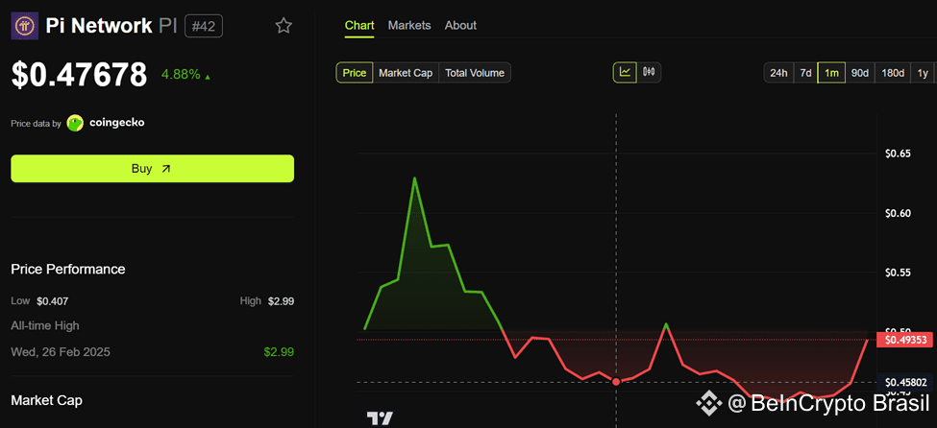Select the Total Volume chart metric
This screenshot has width=937, height=428.
coord(475,73)
